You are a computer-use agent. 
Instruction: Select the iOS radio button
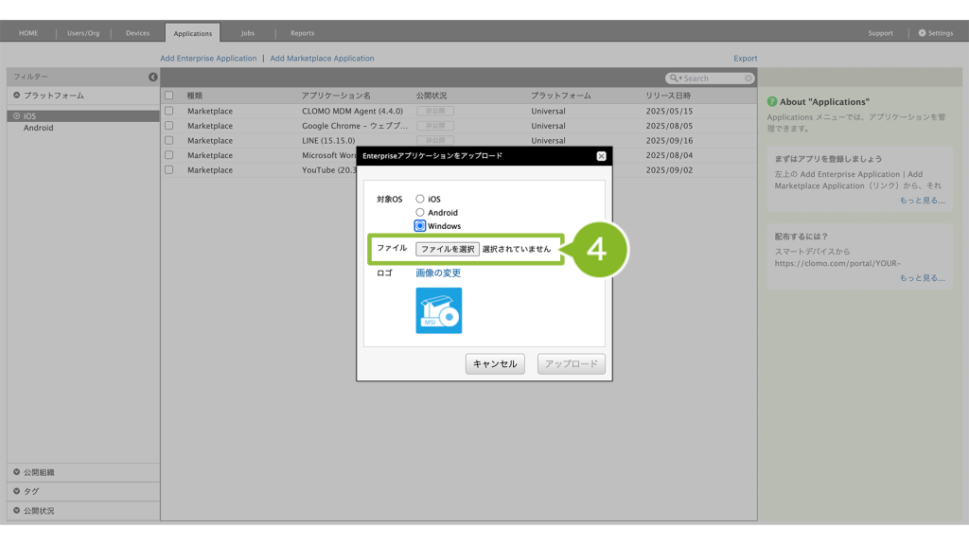pyautogui.click(x=420, y=199)
